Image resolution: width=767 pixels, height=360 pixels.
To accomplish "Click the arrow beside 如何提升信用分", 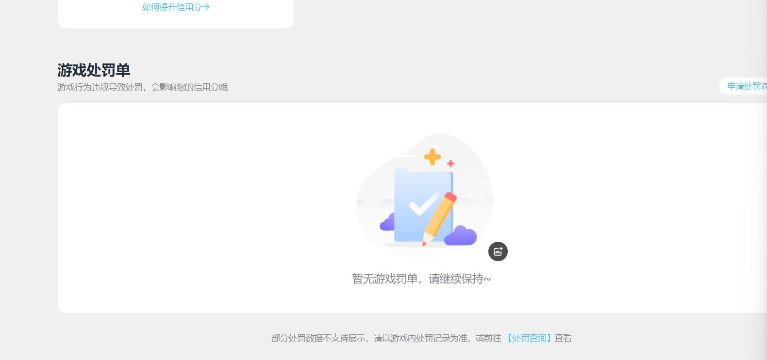I will pyautogui.click(x=206, y=7).
